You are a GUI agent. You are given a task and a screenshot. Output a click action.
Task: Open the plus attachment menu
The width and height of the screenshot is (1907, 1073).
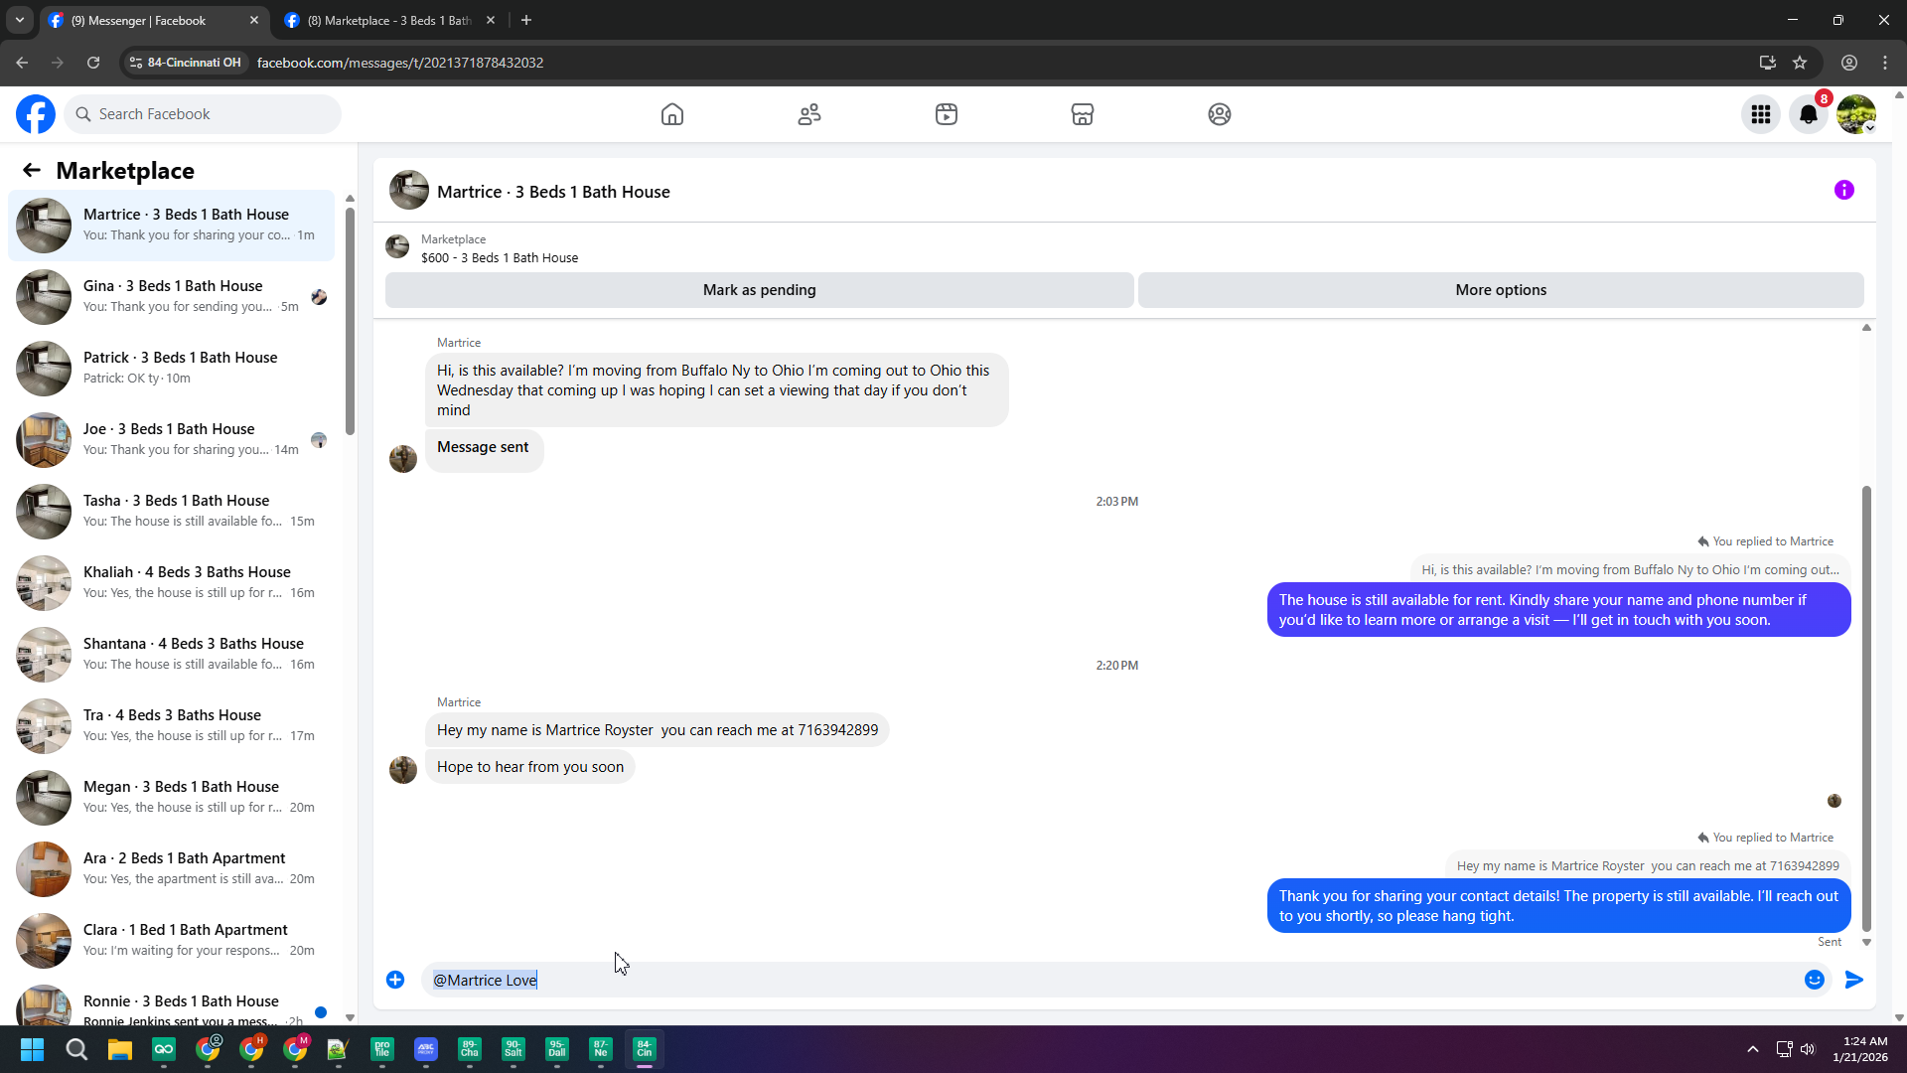395,980
